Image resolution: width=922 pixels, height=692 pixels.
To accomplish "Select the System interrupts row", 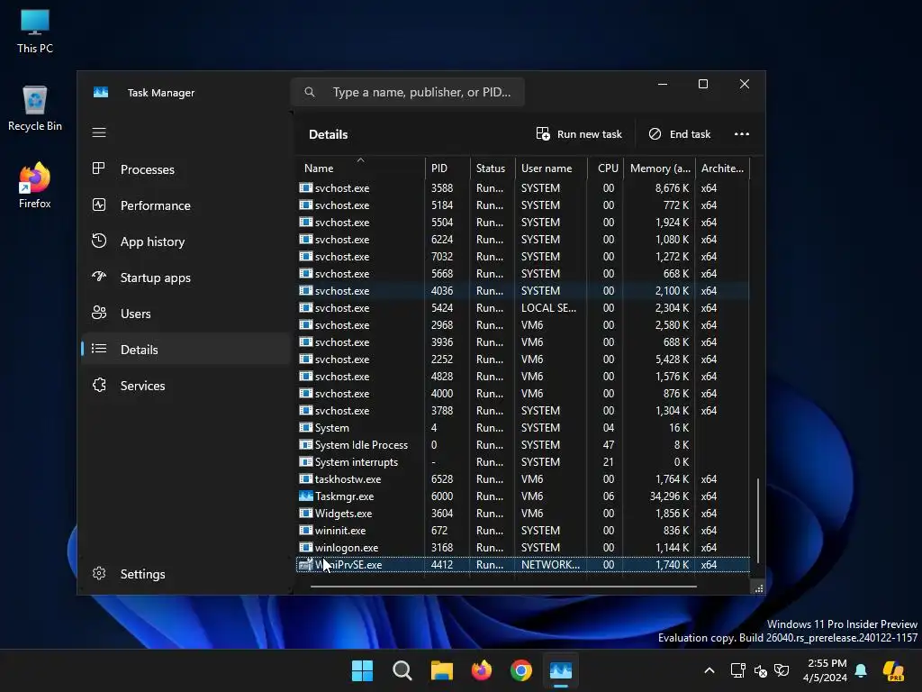I will (x=523, y=462).
